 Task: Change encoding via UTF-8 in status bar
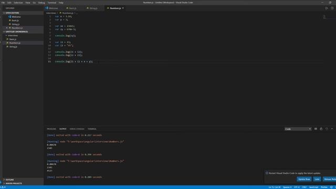[297, 187]
